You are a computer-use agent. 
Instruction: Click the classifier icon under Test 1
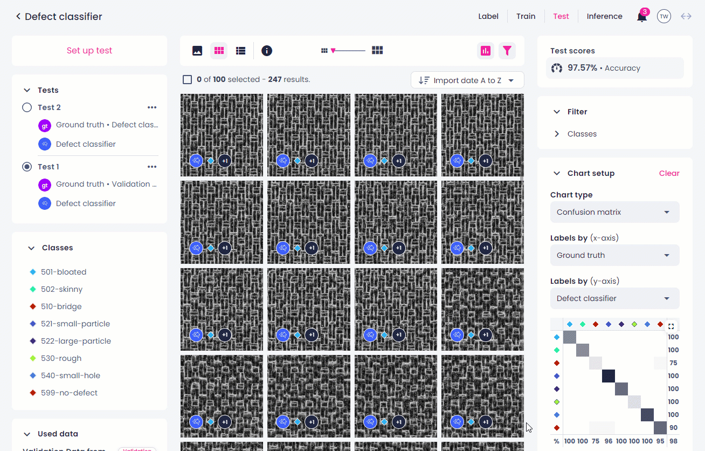pyautogui.click(x=45, y=204)
